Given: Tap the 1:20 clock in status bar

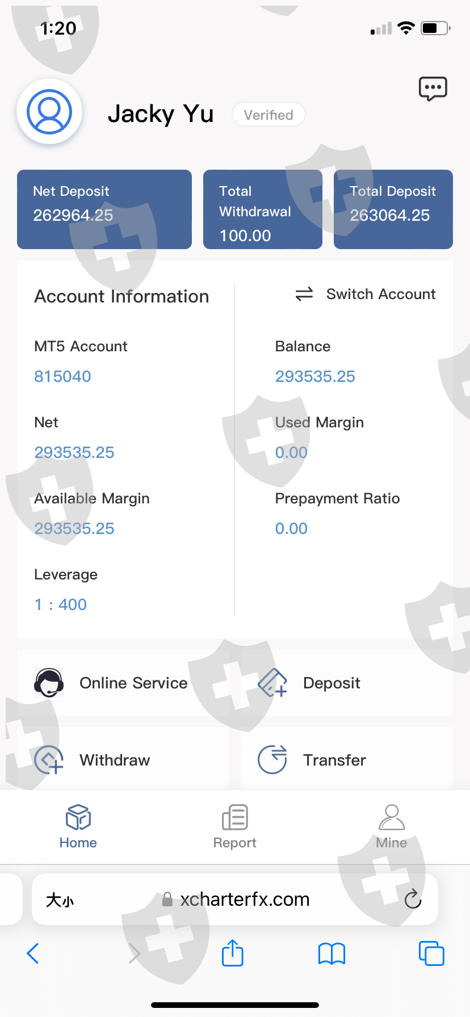Looking at the screenshot, I should (x=58, y=28).
